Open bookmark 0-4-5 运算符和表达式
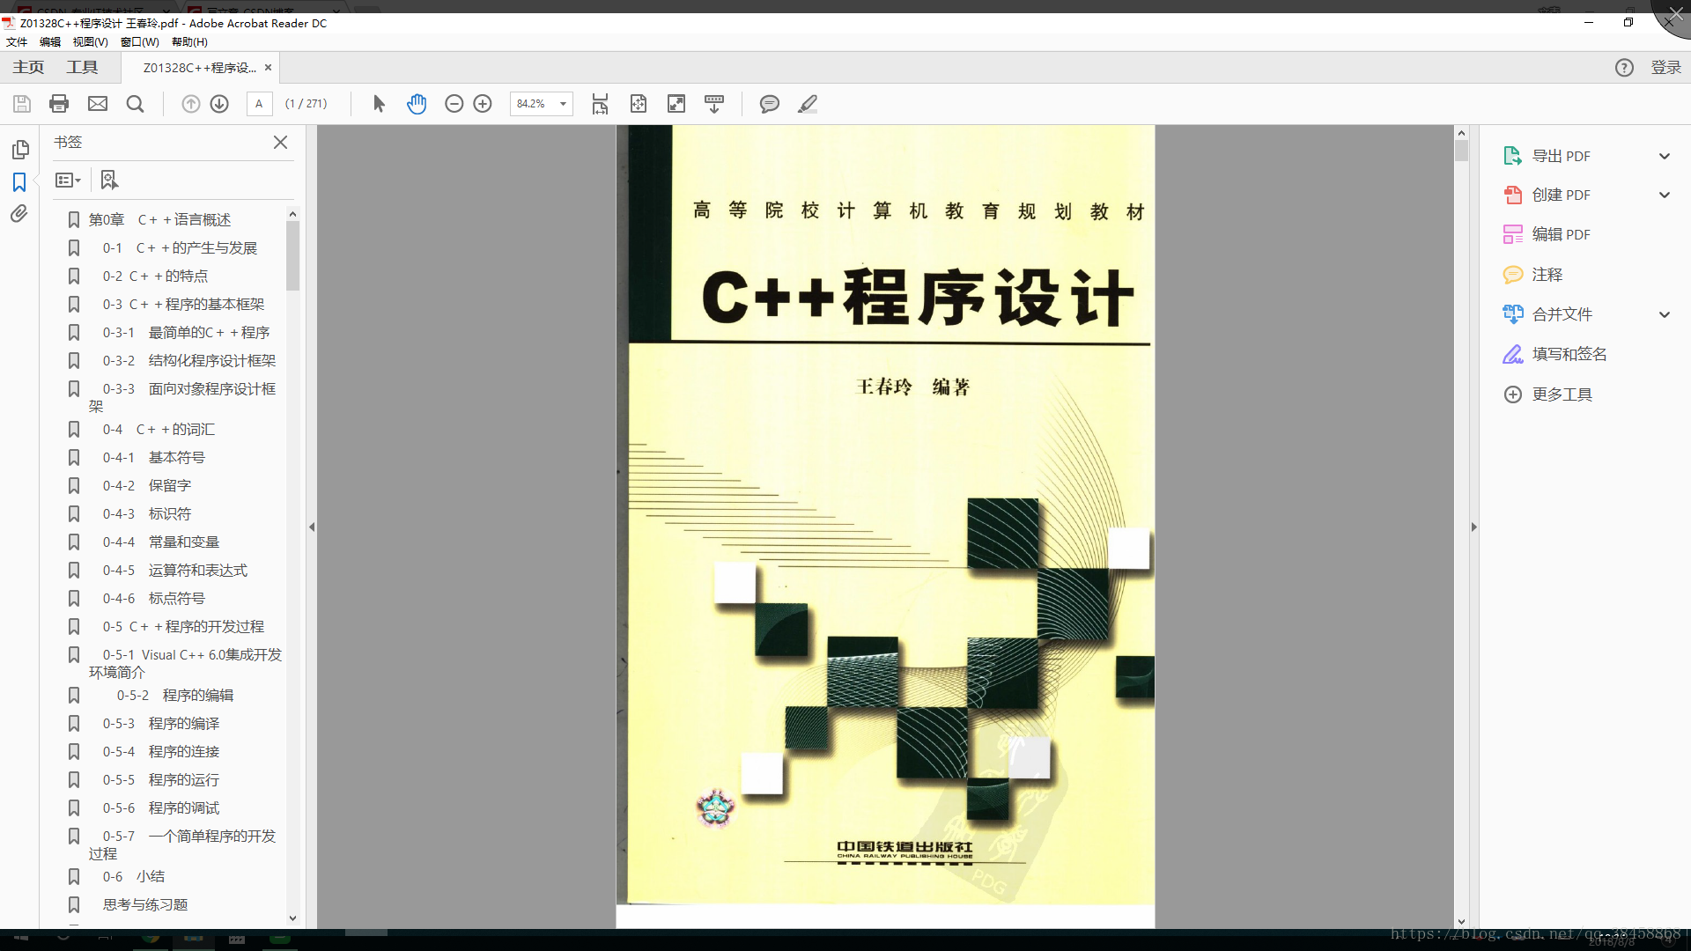Screen dimensions: 1691x951 (x=175, y=571)
